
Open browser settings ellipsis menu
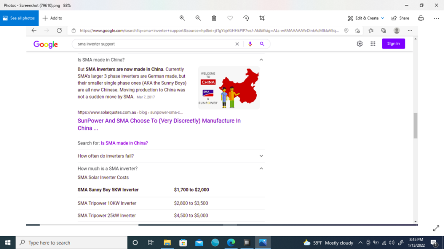pyautogui.click(x=410, y=31)
